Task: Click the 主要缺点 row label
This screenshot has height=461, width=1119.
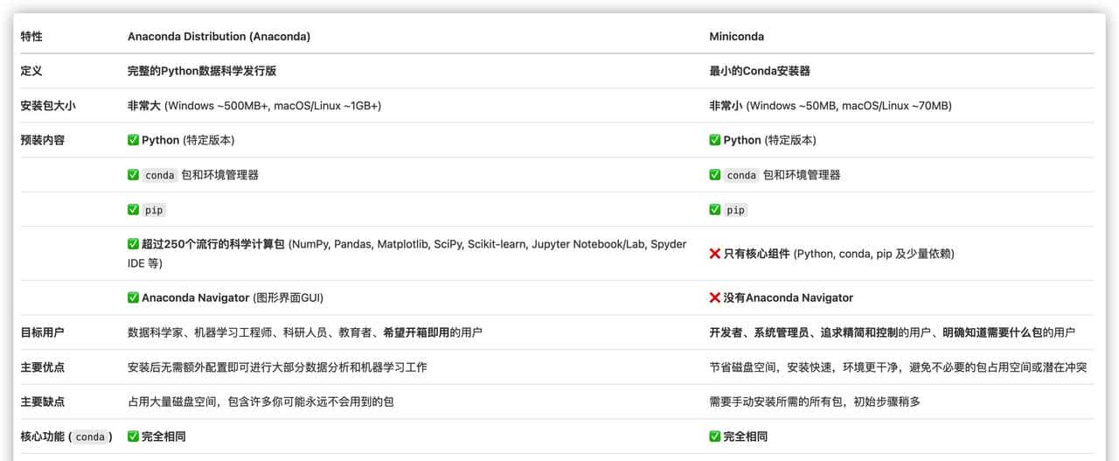Action: pyautogui.click(x=43, y=402)
